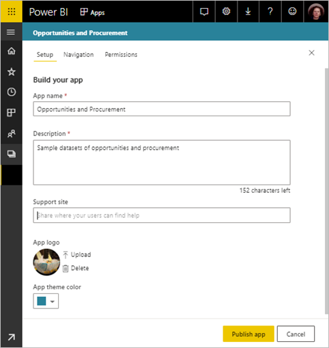Open Shared with me sidebar icon
329x348 pixels.
pos(12,133)
